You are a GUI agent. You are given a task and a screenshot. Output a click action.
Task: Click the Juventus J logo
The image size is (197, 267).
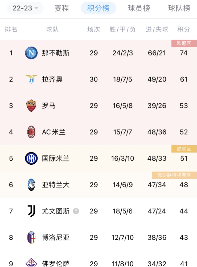click(x=31, y=211)
